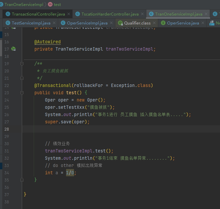Click the highlighted 1/0 expression on line 34

(x=70, y=173)
